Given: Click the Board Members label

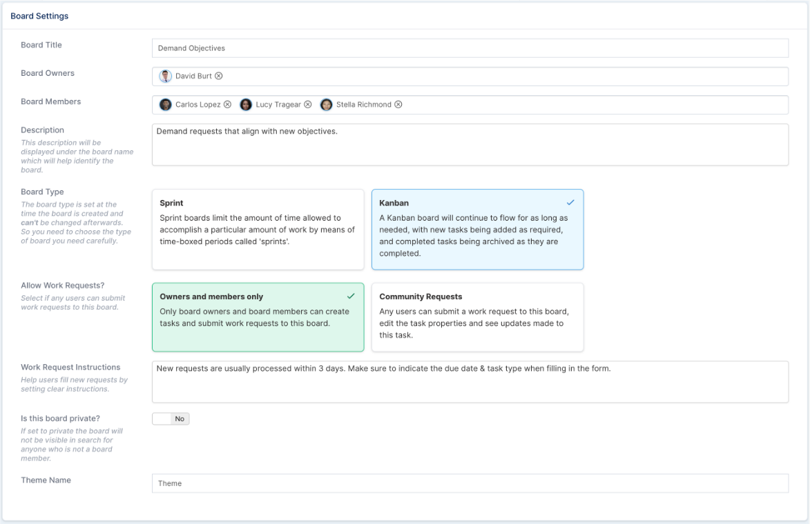Looking at the screenshot, I should coord(50,101).
